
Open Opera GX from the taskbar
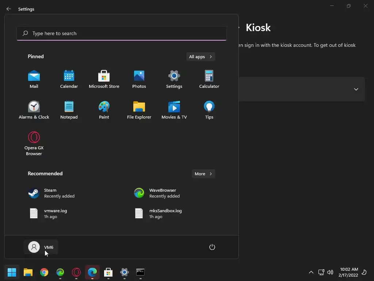(x=76, y=272)
